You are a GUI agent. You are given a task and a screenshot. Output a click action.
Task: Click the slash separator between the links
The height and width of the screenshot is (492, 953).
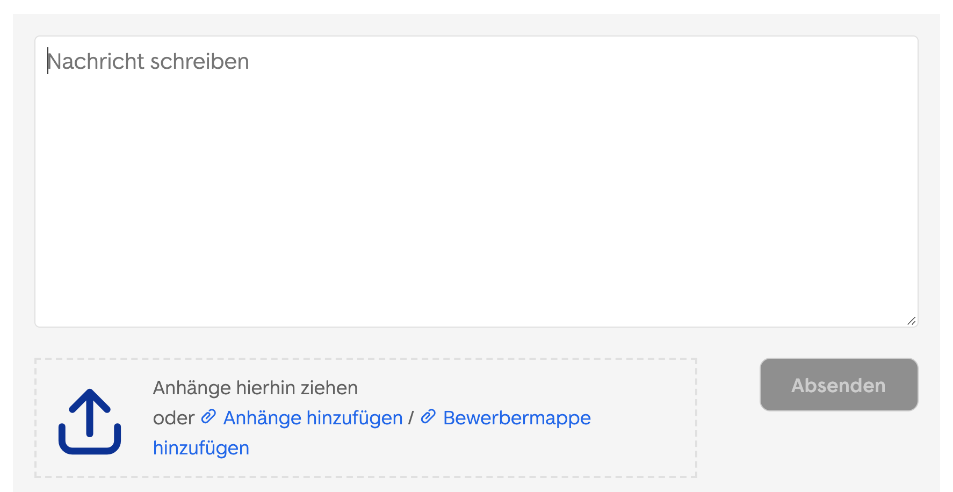[x=411, y=418]
